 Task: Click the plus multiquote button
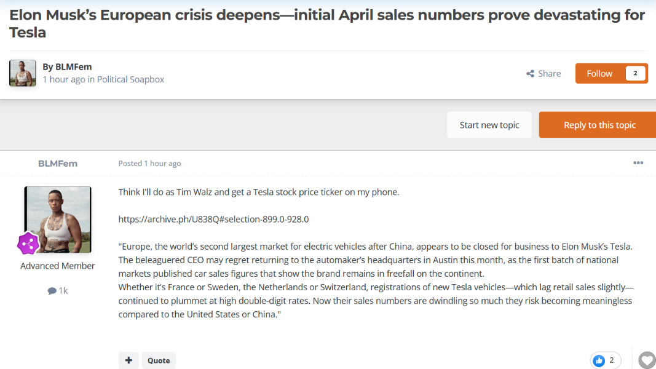tap(128, 360)
